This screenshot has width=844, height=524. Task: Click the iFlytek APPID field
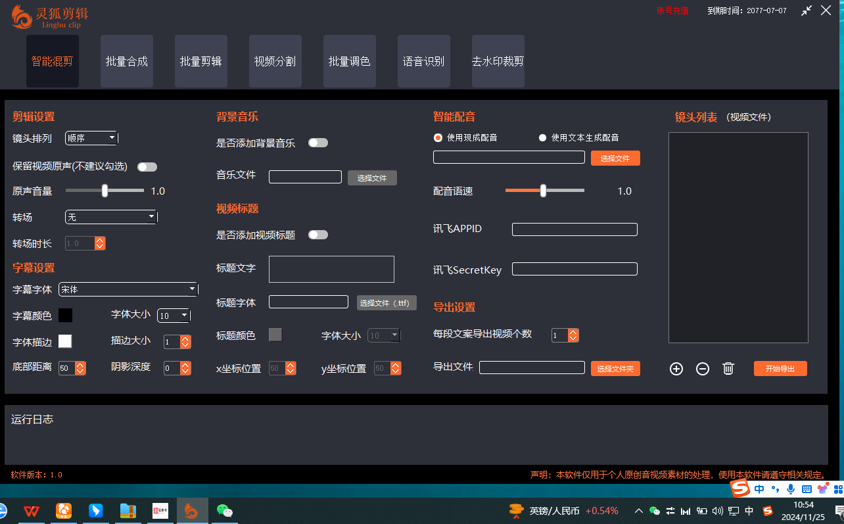tap(574, 229)
